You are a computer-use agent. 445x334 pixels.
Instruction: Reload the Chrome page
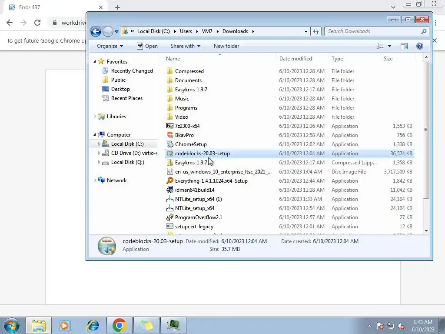[x=37, y=23]
